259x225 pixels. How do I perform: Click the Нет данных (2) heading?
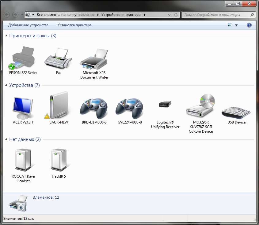(25, 139)
